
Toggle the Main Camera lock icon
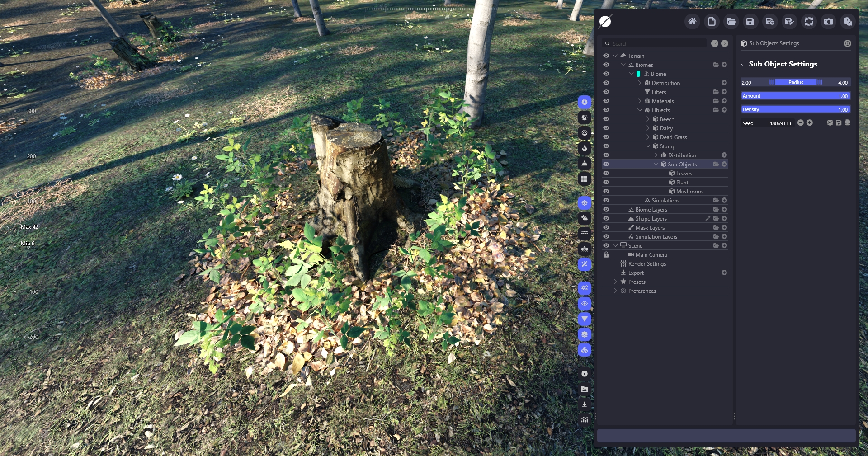(606, 255)
